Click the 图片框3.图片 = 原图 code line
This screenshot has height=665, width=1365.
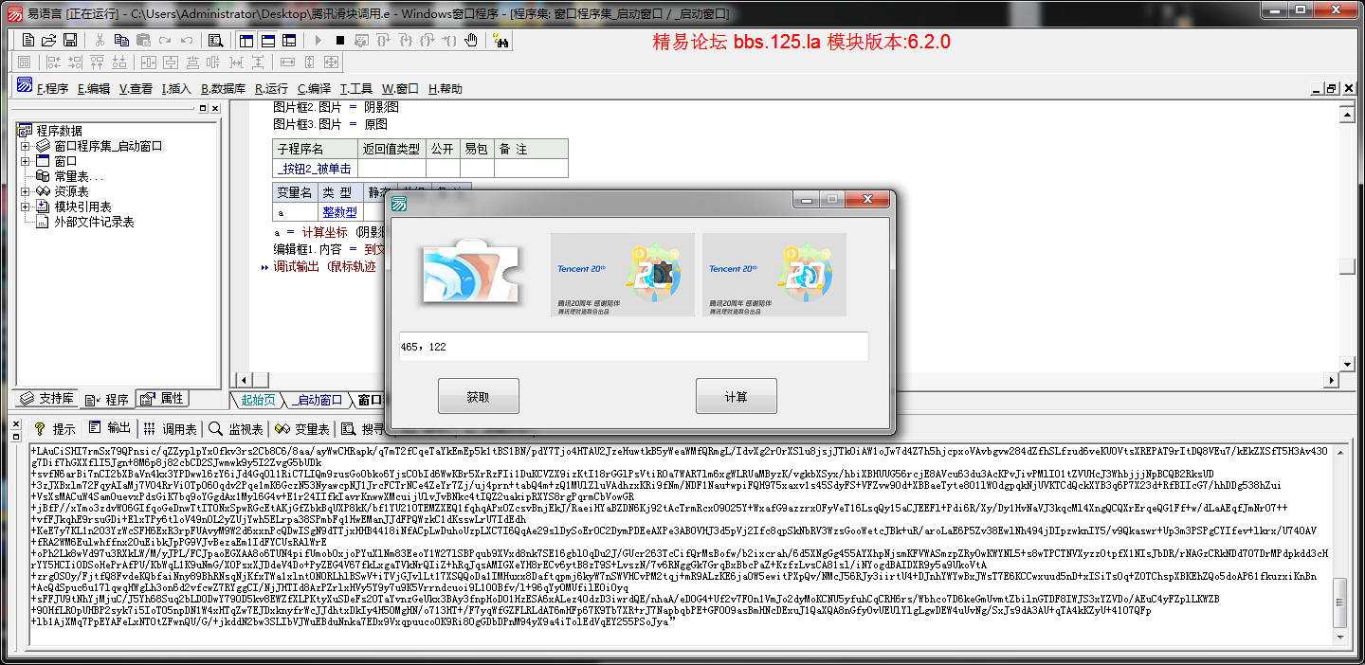(x=330, y=124)
